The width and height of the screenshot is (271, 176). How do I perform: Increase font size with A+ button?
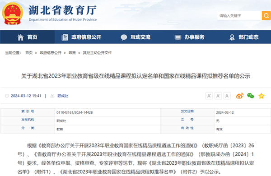click(209, 96)
